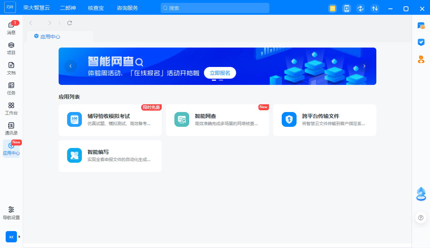Click the 立即报名 button on banner

[x=220, y=73]
